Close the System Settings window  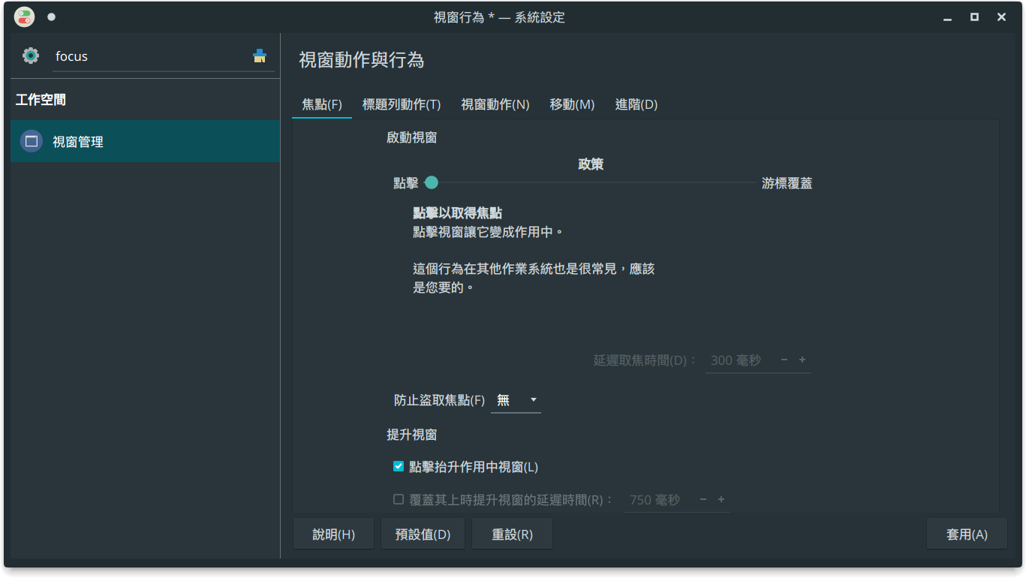[1001, 17]
